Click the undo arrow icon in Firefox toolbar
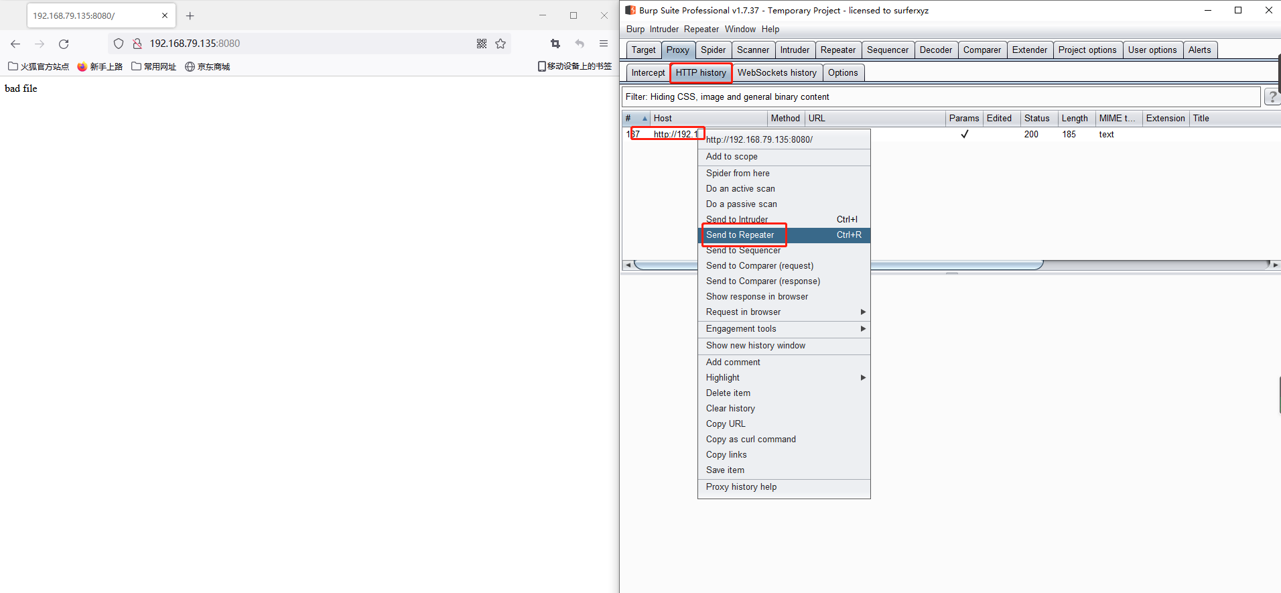 (x=580, y=44)
